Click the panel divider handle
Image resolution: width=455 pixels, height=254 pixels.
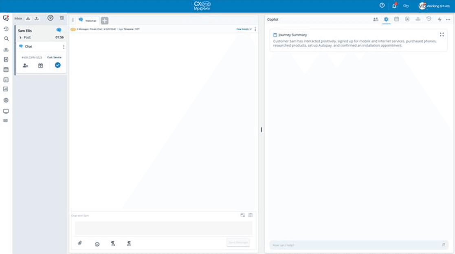261,130
